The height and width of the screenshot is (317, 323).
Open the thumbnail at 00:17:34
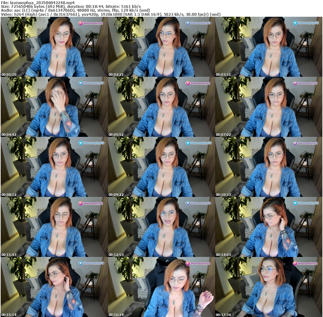(269, 287)
